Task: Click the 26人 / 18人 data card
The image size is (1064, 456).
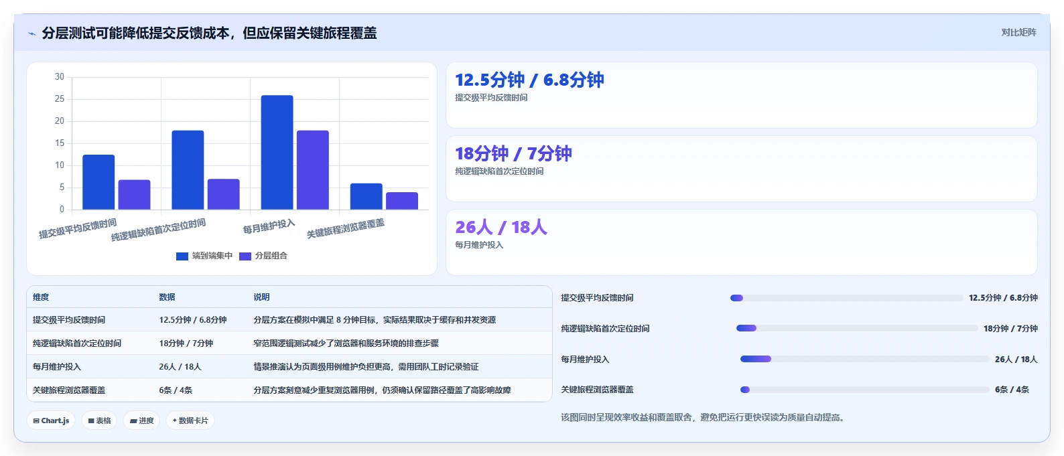Action: (742, 242)
